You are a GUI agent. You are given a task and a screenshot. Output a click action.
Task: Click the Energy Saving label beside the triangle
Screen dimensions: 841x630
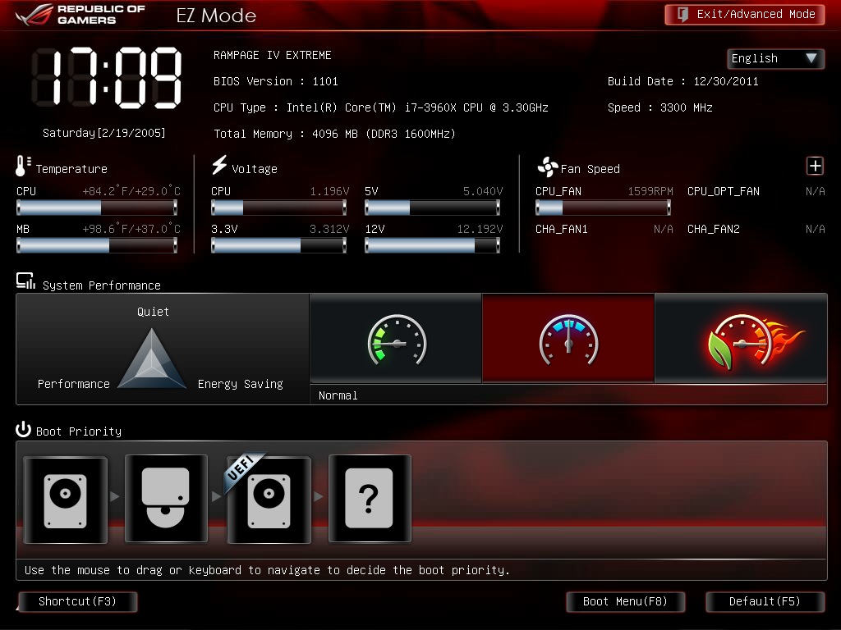(x=241, y=384)
